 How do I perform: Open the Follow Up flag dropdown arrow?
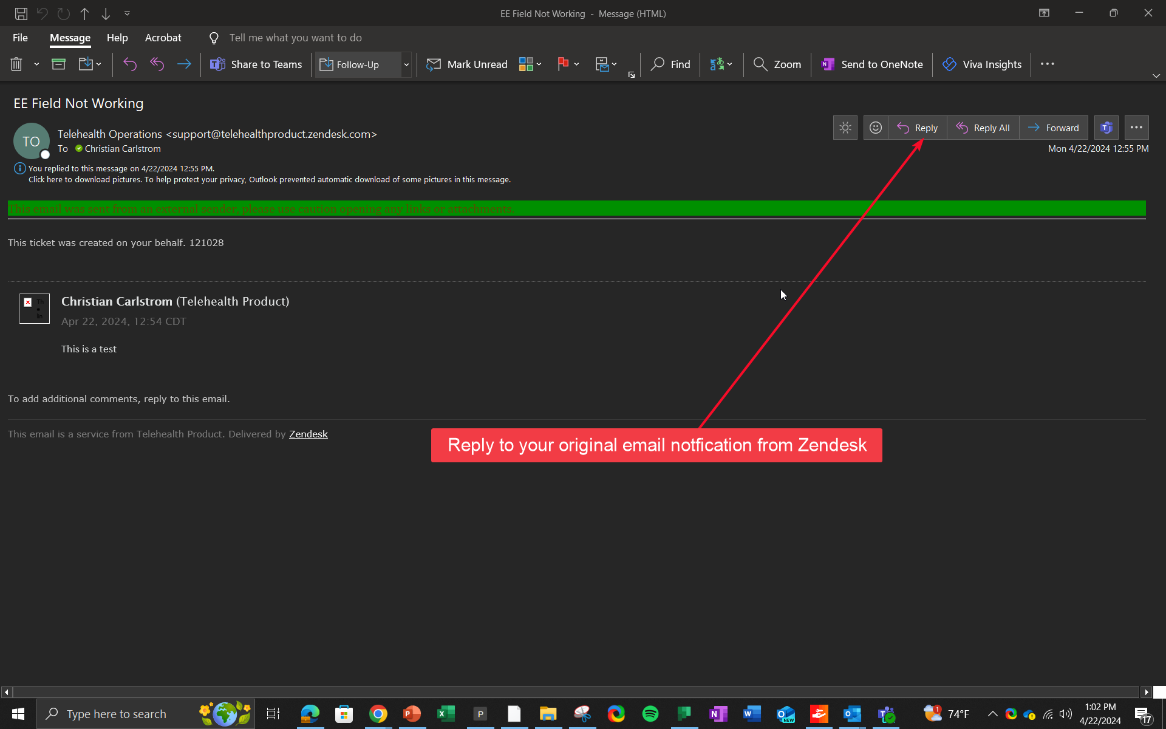(x=576, y=64)
